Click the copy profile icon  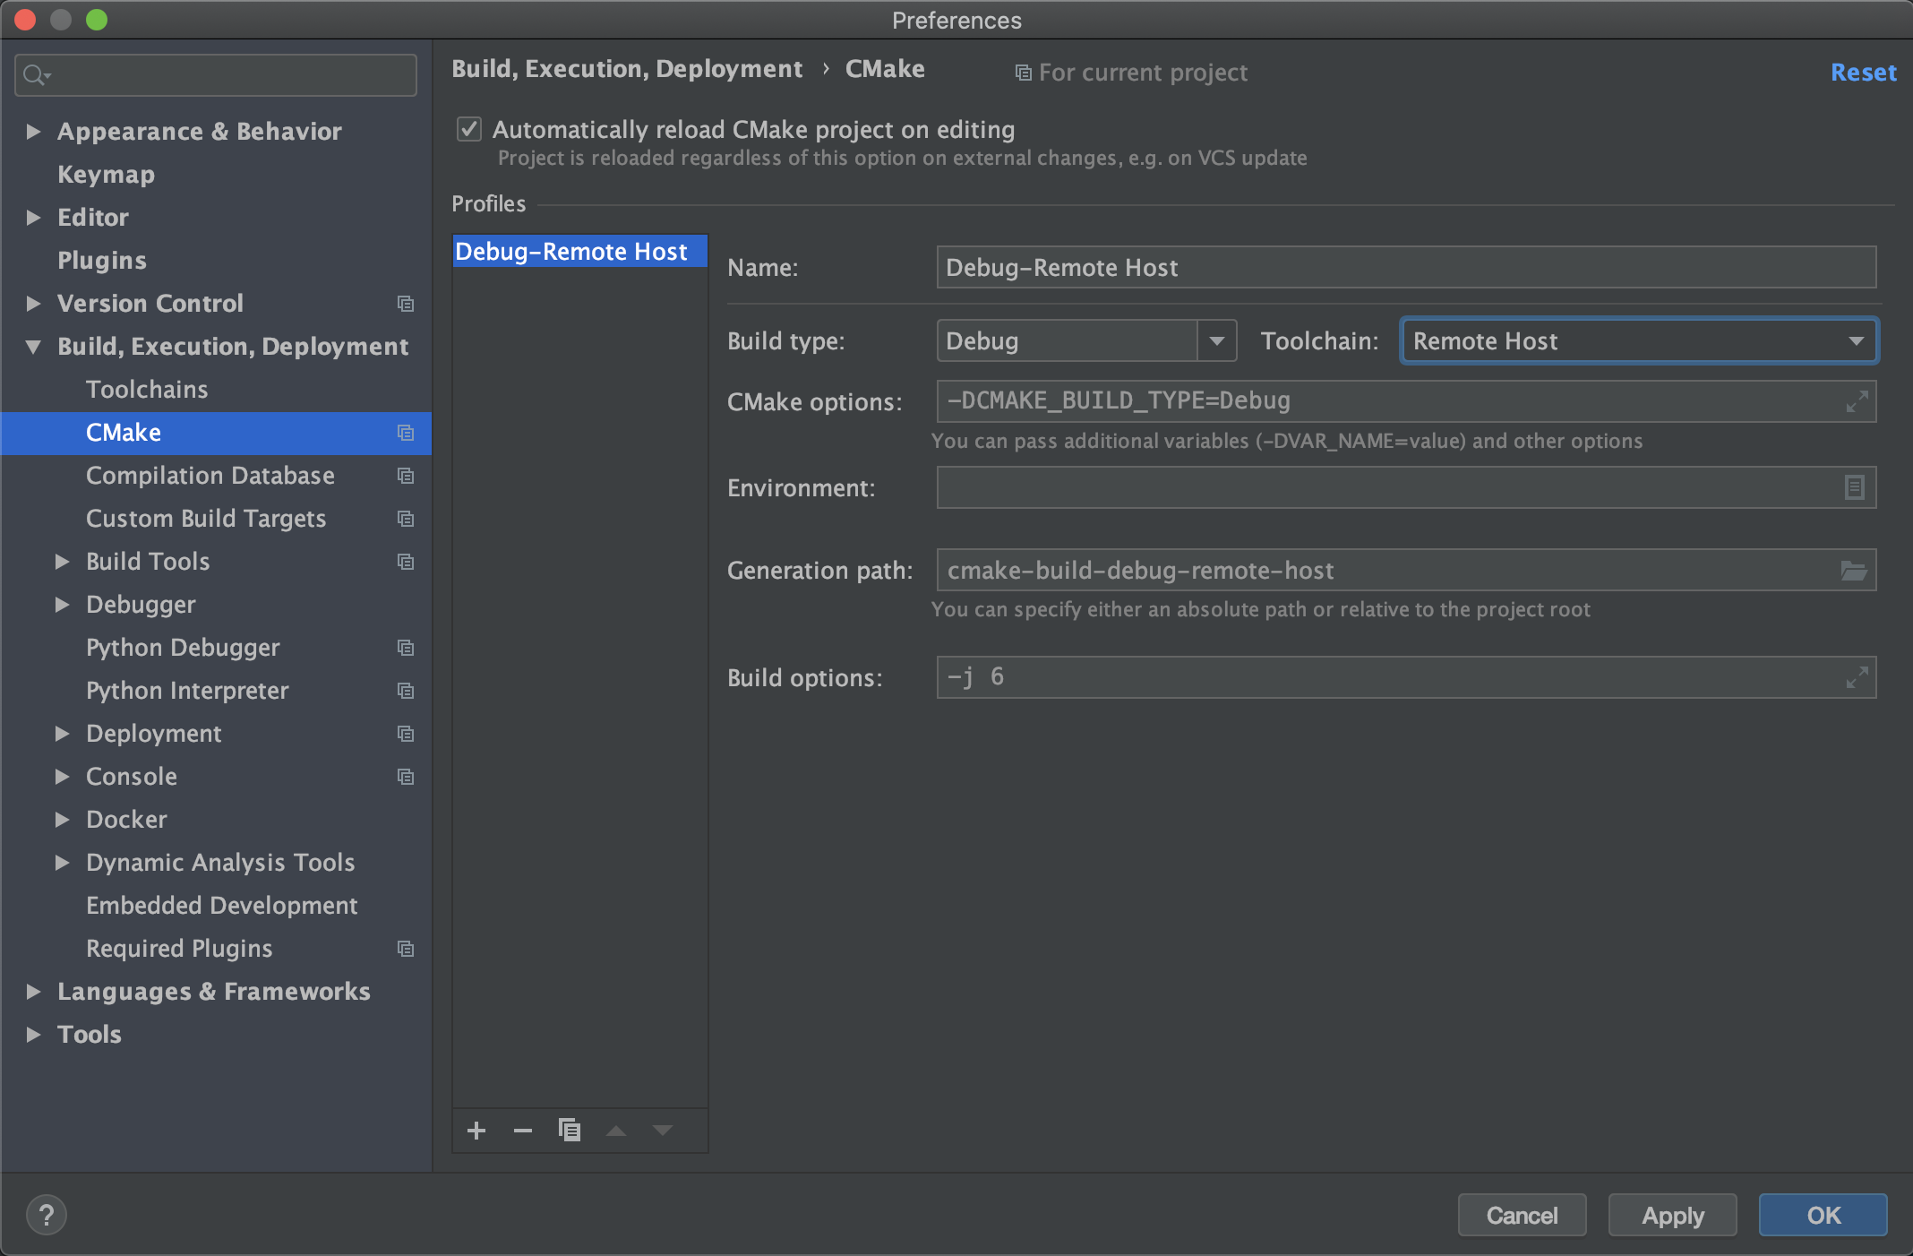point(570,1131)
